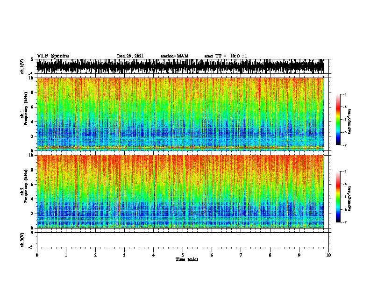Click time axis tick label 3
The image size is (370, 286).
click(x=124, y=255)
